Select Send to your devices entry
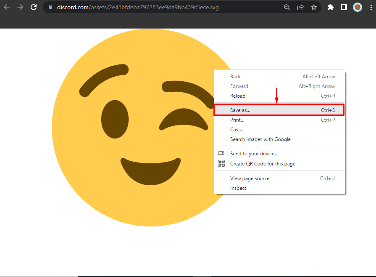 (280, 153)
